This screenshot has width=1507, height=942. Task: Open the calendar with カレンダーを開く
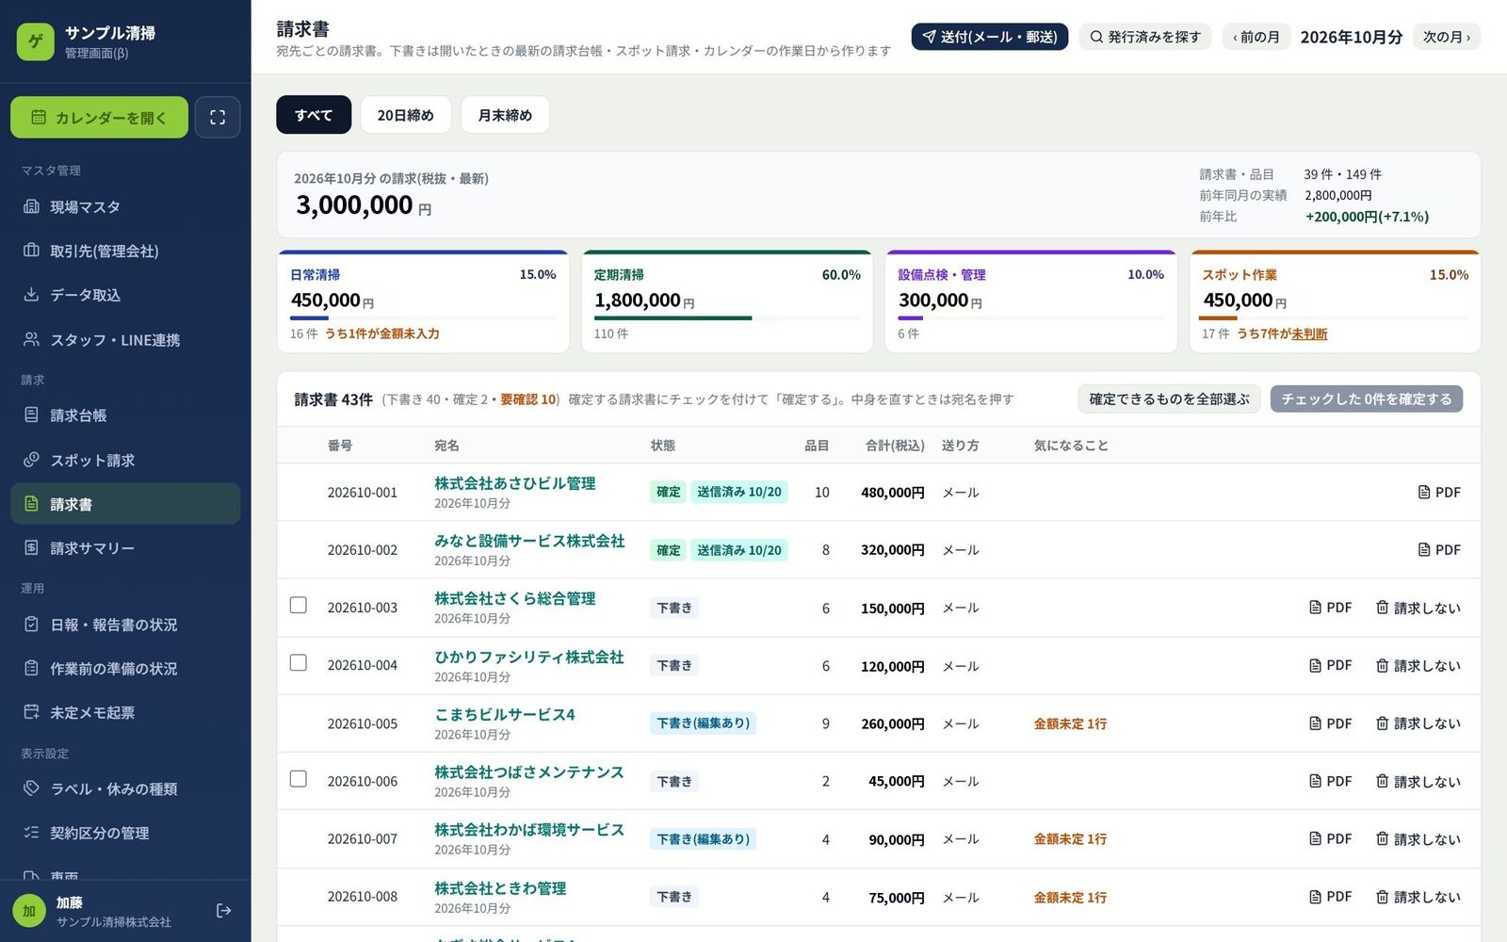[99, 118]
